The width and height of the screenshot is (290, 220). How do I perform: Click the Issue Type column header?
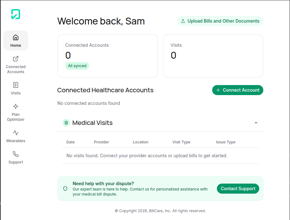pyautogui.click(x=226, y=142)
